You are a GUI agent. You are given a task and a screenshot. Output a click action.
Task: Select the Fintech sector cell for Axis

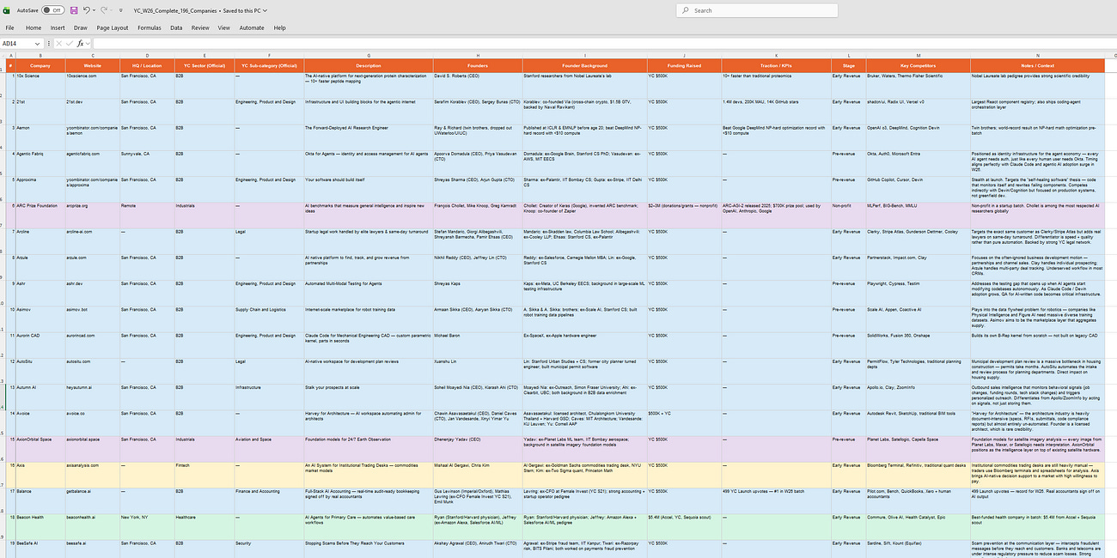coord(204,474)
